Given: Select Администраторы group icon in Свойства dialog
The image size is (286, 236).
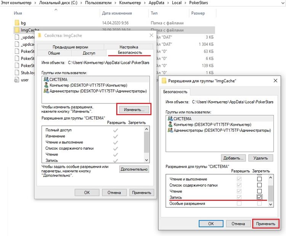Looking at the screenshot, I should (x=47, y=91).
